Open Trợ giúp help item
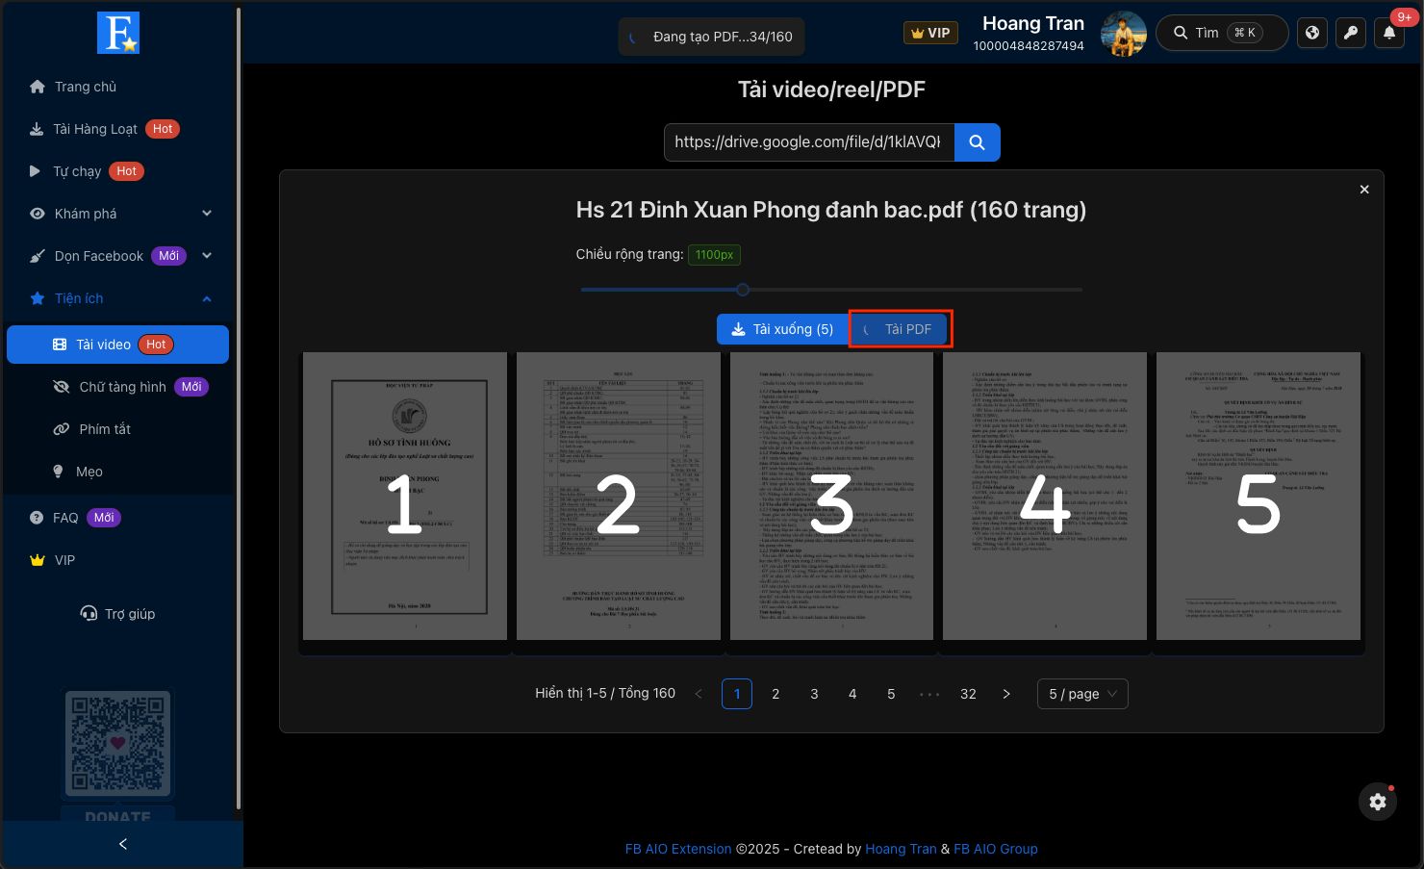The width and height of the screenshot is (1424, 869). 117,614
